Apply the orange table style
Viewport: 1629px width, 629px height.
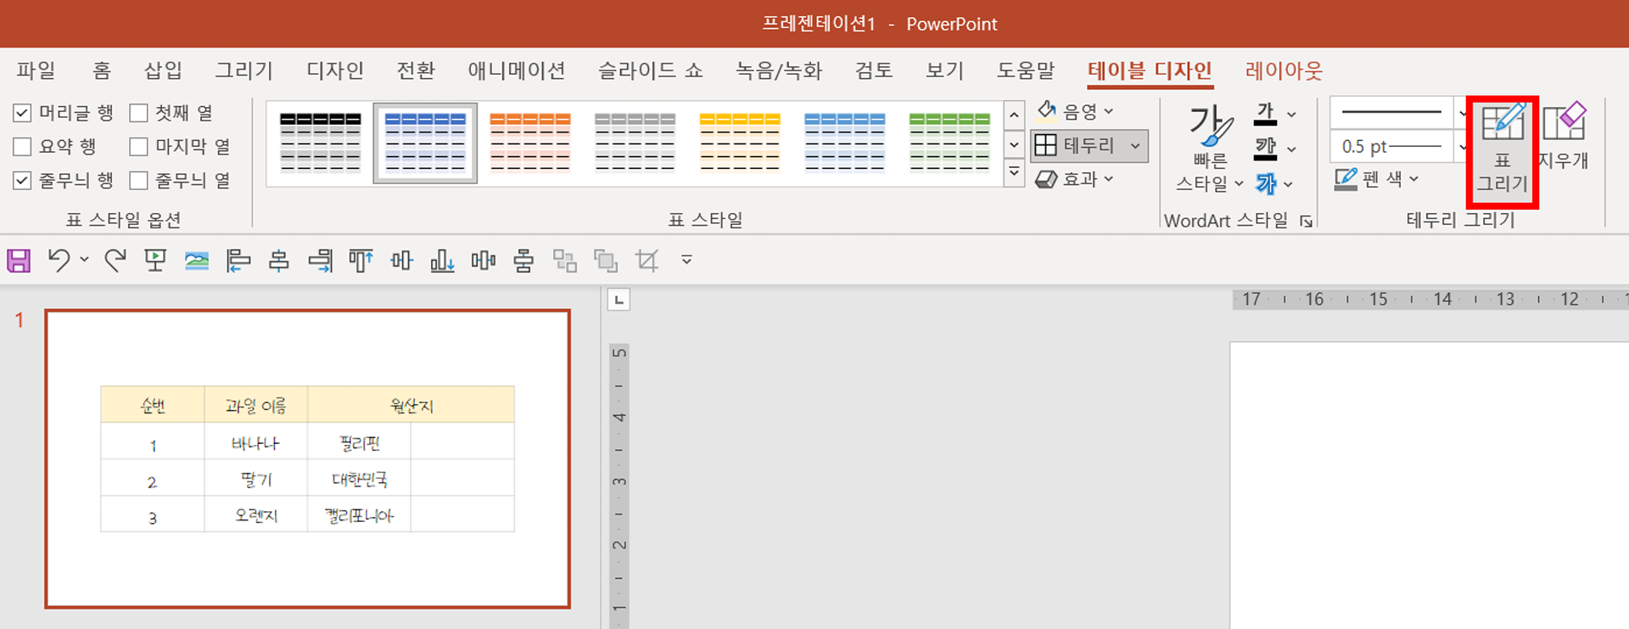coord(530,143)
